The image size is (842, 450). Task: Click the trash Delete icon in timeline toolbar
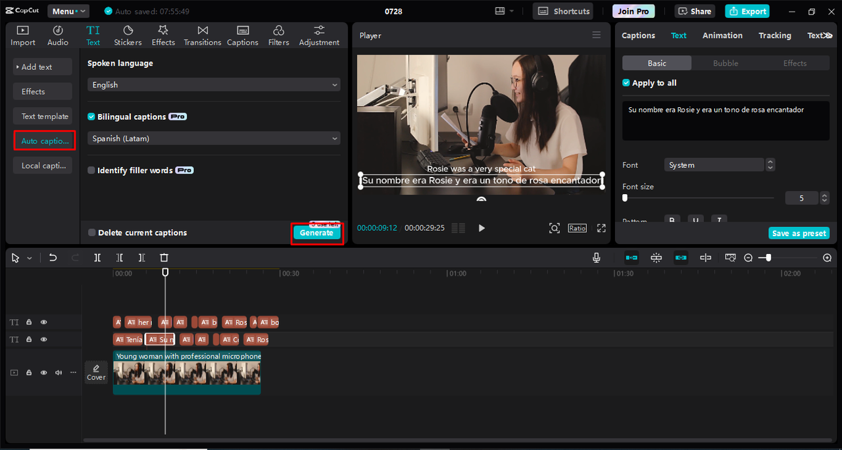(164, 258)
